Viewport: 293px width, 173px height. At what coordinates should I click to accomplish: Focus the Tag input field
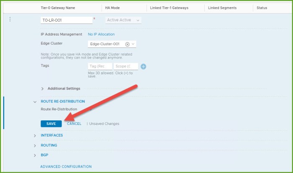(100, 66)
